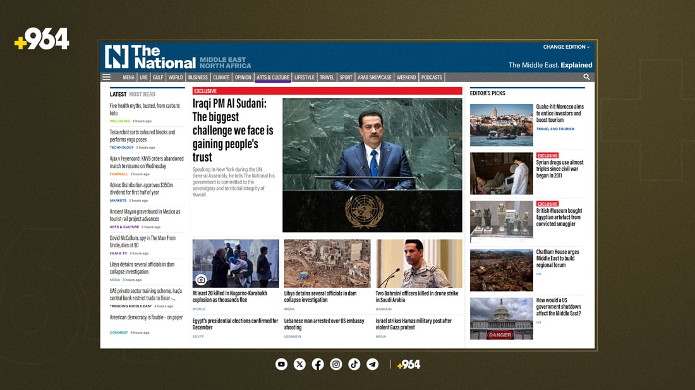Open the hamburger menu in navigation bar
The image size is (695, 390).
point(106,78)
